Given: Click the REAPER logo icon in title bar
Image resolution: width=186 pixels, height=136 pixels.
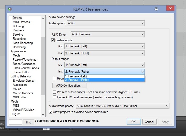Looking at the screenshot, I should tap(10, 9).
